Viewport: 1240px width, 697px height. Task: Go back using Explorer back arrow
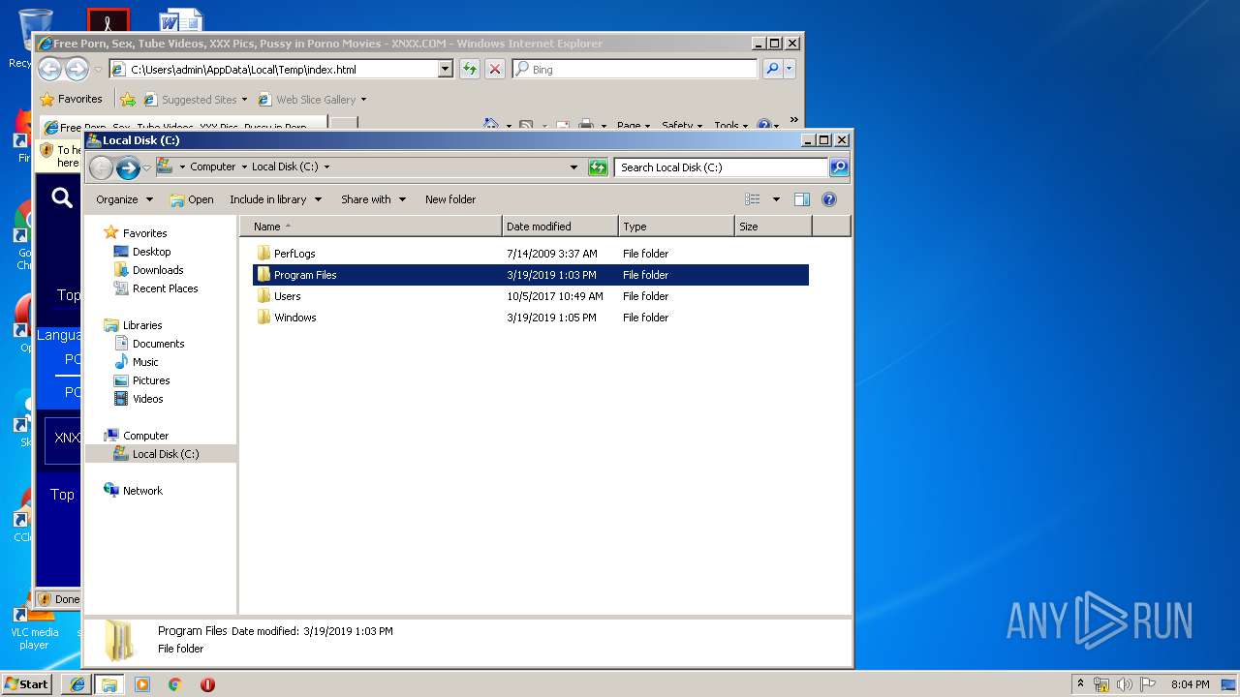coord(101,167)
